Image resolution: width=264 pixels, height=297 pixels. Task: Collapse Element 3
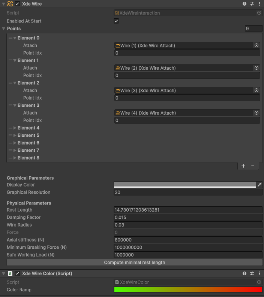tap(15, 105)
